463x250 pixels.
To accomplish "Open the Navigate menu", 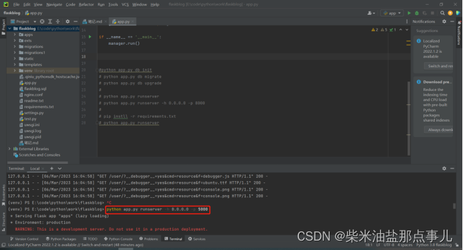I will coord(54,5).
